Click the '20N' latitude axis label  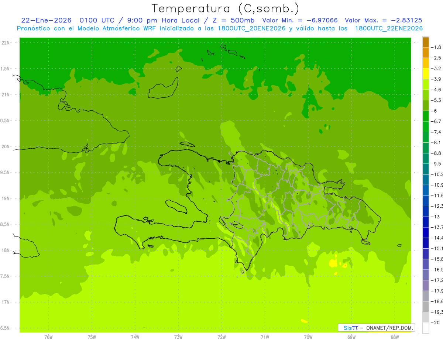click(x=6, y=146)
